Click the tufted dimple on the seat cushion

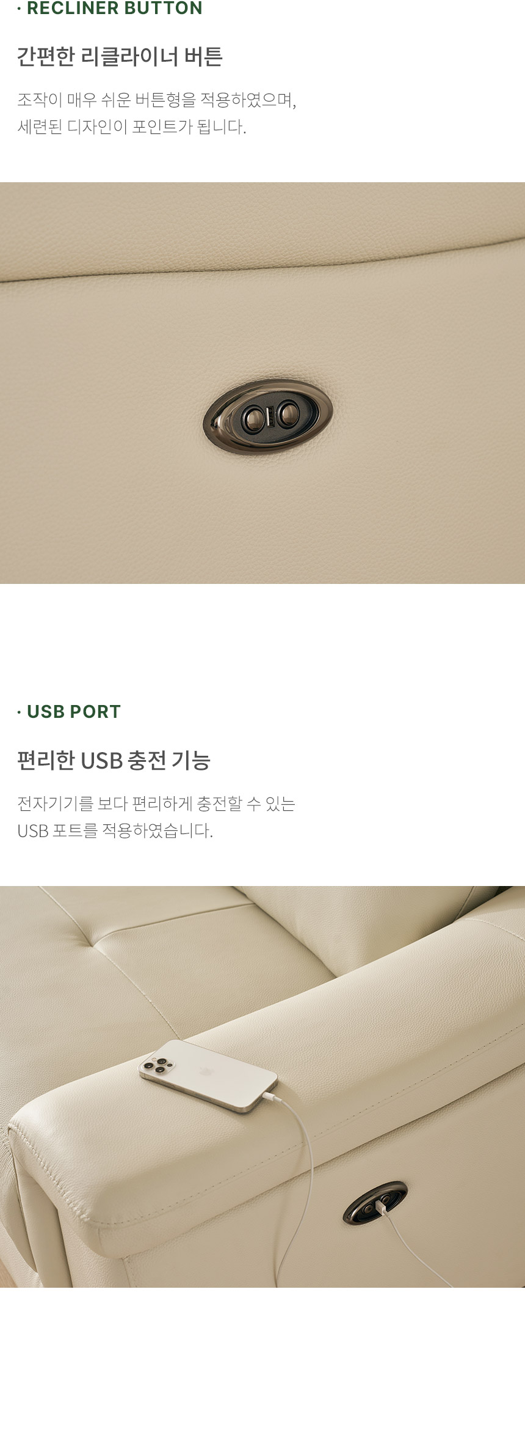92,945
